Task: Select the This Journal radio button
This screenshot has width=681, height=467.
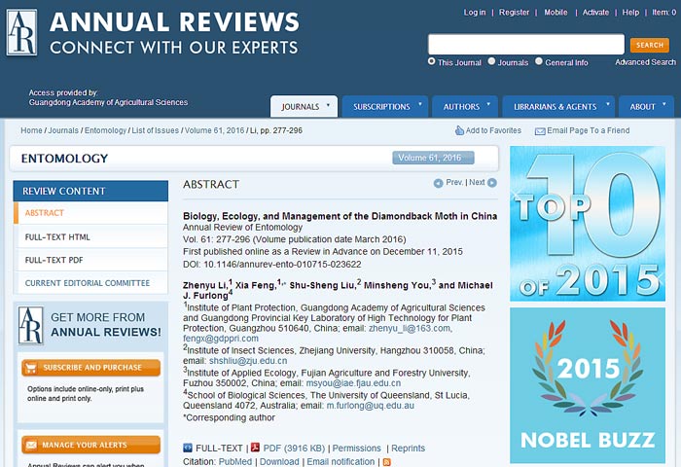Action: point(432,62)
